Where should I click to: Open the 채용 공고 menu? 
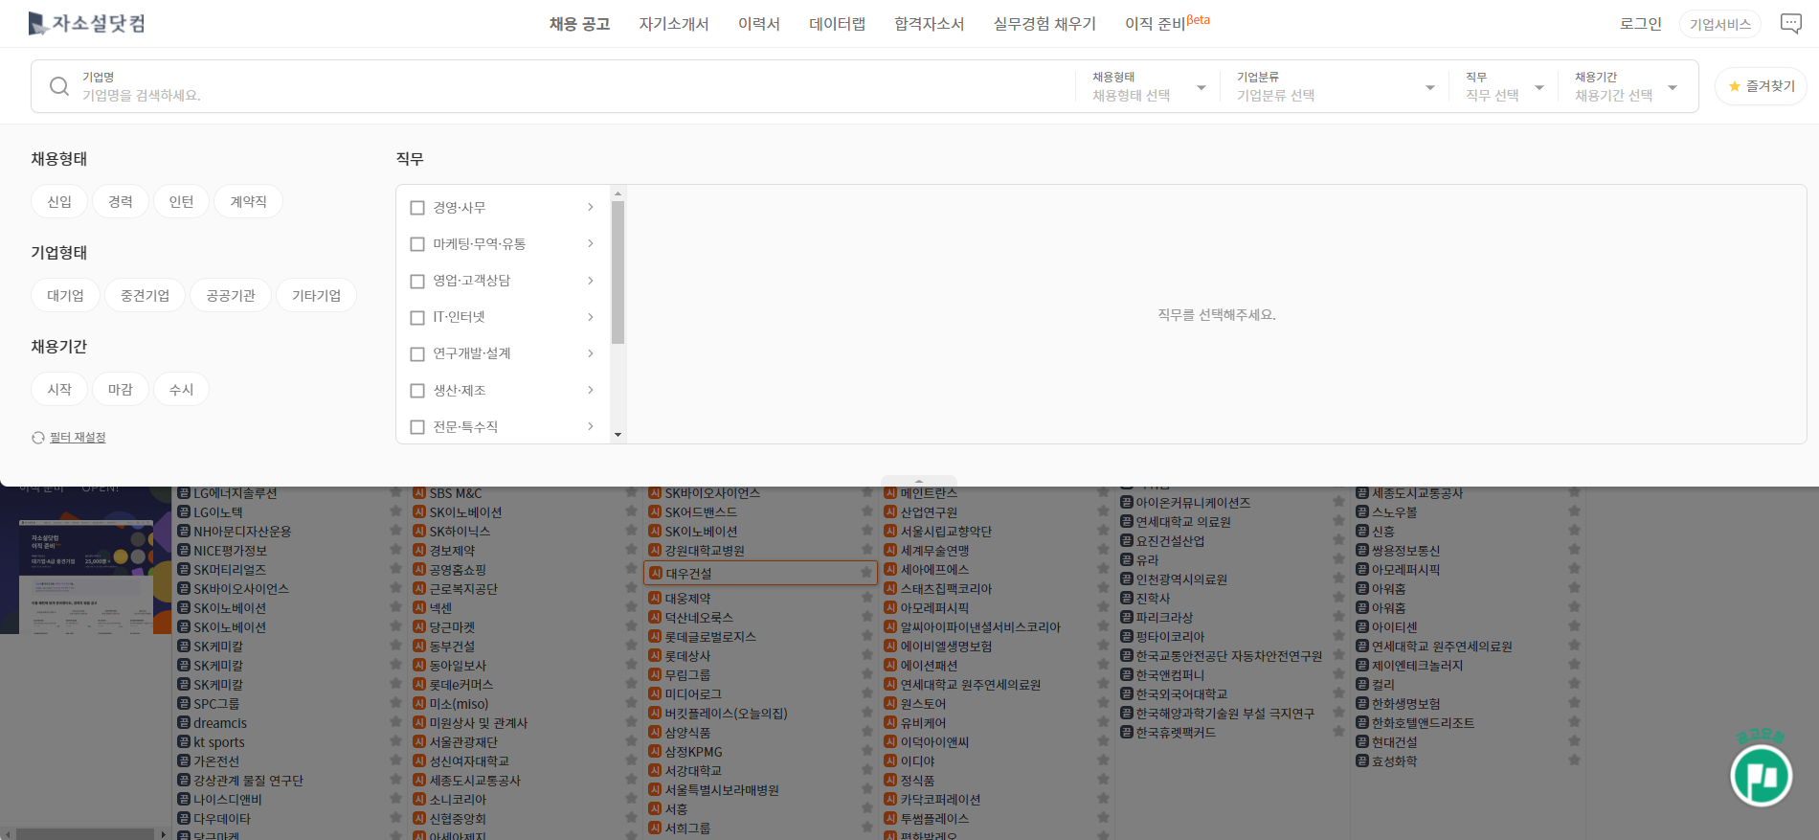point(579,24)
